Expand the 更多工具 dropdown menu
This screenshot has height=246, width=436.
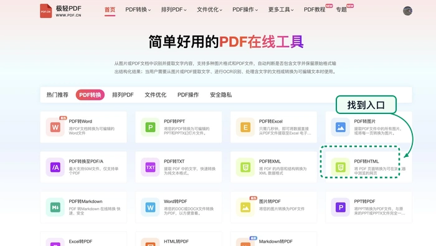pyautogui.click(x=281, y=9)
